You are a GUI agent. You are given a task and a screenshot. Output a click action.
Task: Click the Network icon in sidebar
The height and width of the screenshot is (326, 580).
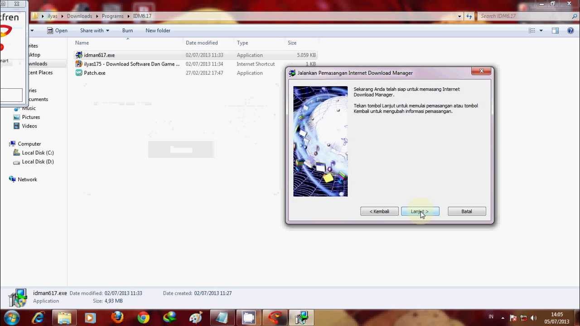point(12,179)
